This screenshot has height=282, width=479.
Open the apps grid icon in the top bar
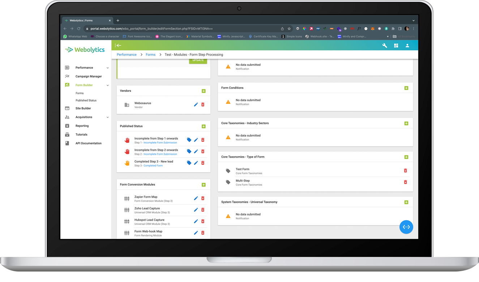point(396,46)
